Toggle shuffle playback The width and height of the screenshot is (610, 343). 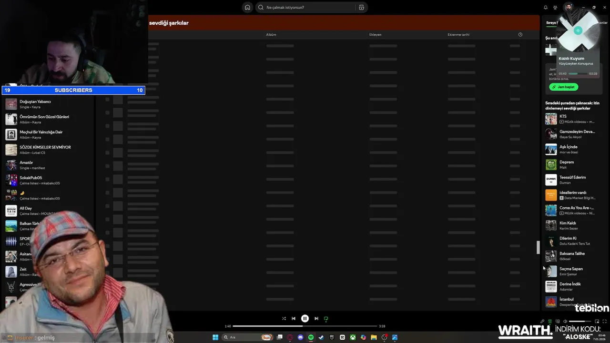pyautogui.click(x=284, y=318)
